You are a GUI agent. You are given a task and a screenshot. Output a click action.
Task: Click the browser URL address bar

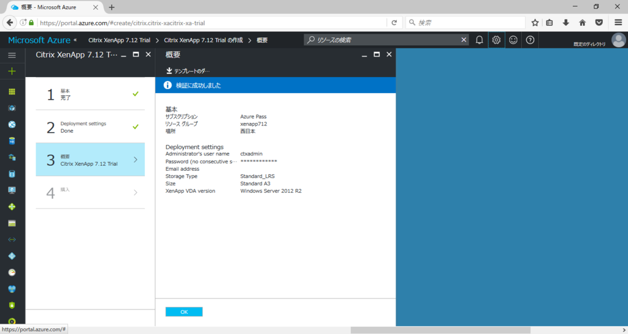click(x=212, y=23)
